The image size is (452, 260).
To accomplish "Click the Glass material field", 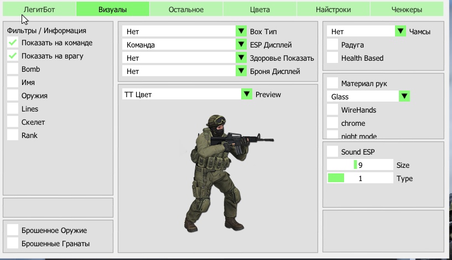I will tap(363, 97).
